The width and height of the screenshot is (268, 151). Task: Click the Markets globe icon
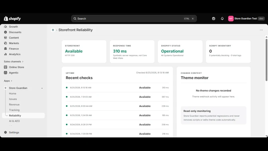[x=5, y=43]
